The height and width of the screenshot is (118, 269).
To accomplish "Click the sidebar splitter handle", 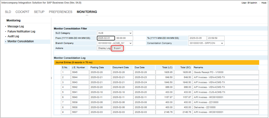I will pyautogui.click(x=51, y=78).
